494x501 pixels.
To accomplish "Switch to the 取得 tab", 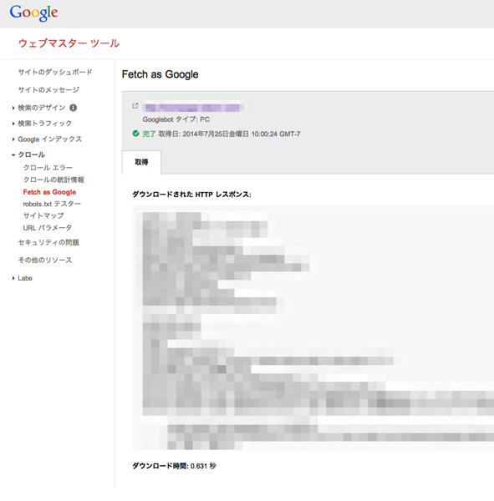I will pyautogui.click(x=141, y=162).
